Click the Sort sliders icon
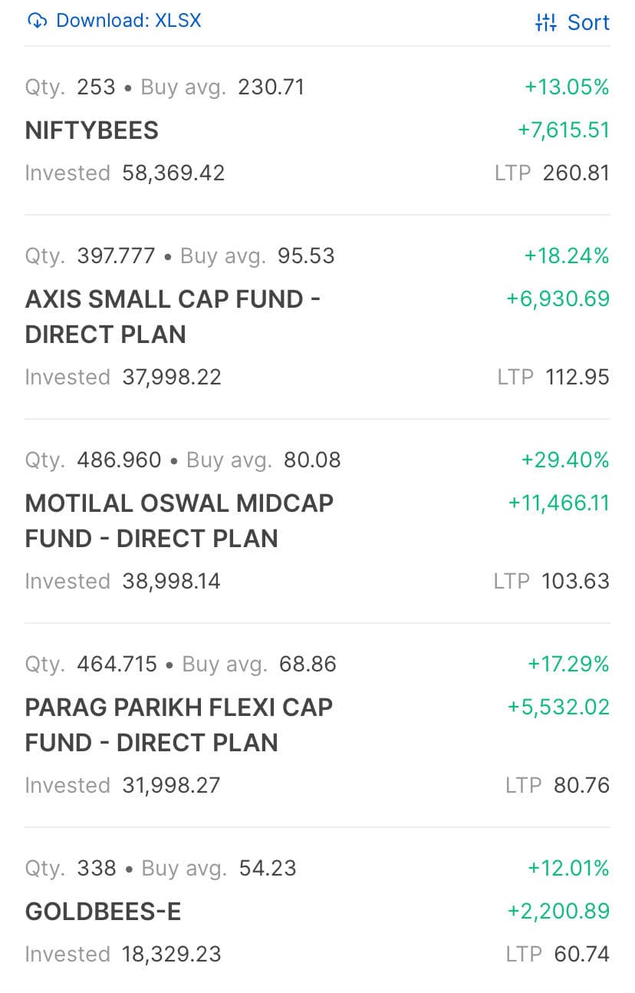The width and height of the screenshot is (635, 993). 545,22
